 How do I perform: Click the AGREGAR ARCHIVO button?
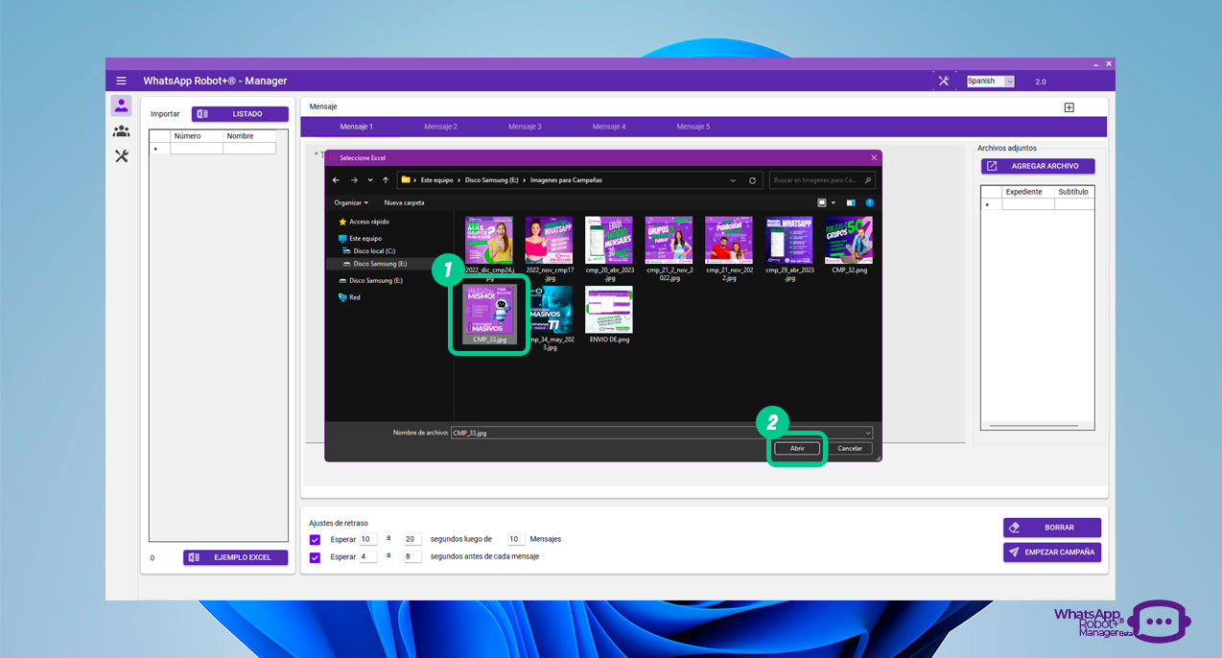(x=1038, y=166)
